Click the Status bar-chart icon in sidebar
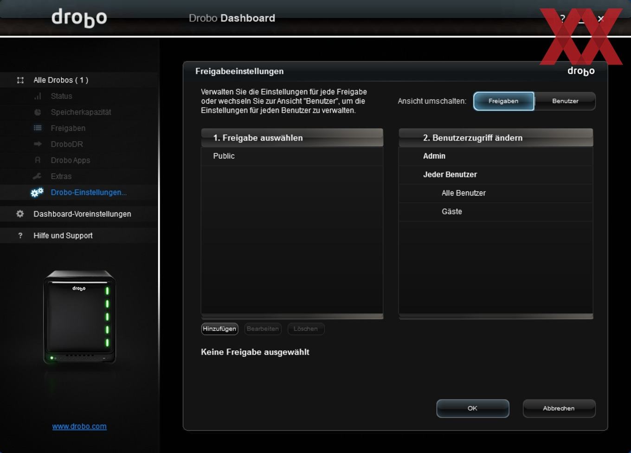Image resolution: width=631 pixels, height=453 pixels. [38, 96]
